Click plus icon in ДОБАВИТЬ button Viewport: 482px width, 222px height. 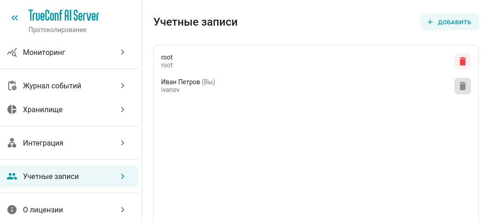coord(430,22)
